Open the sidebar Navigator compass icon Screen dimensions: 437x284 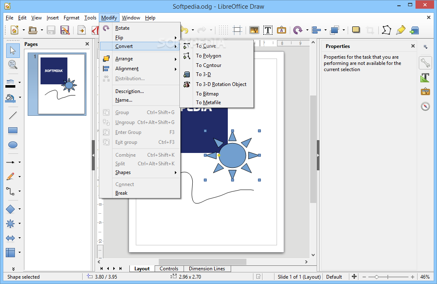click(x=425, y=106)
